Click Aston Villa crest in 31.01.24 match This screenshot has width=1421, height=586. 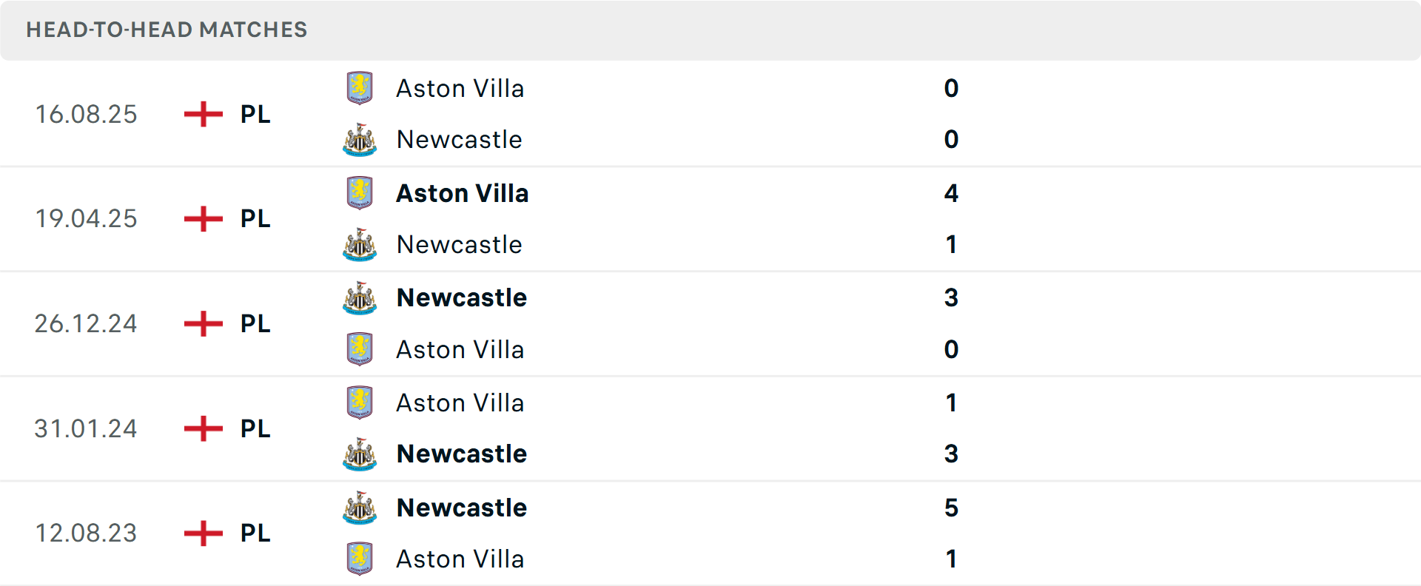point(360,403)
